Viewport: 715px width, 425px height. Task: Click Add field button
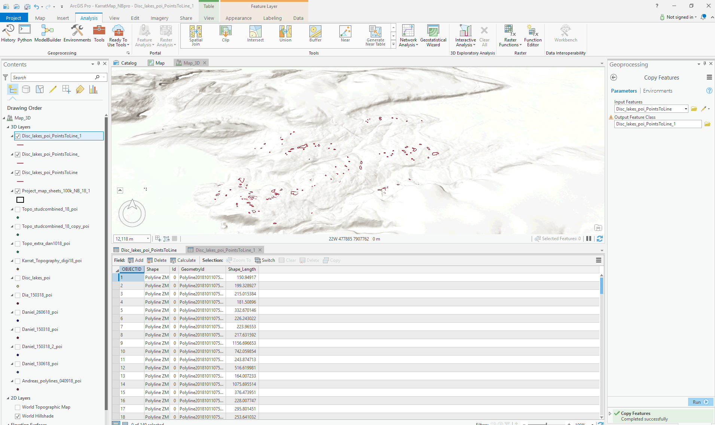pos(135,260)
